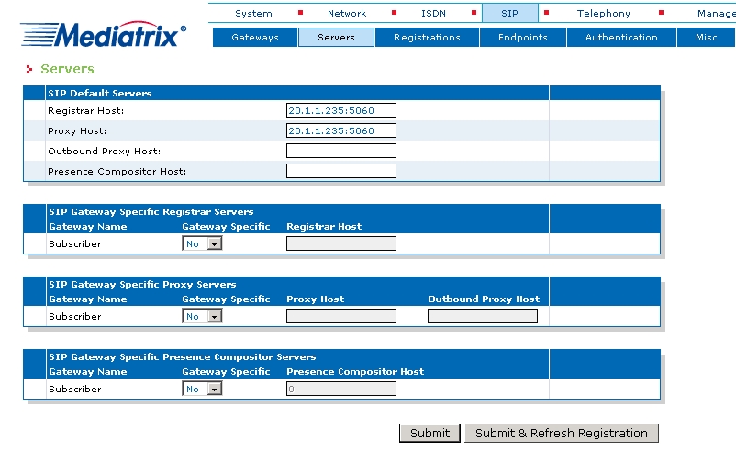Click Subscriber in Registrar Servers table
The width and height of the screenshot is (736, 452).
coord(75,243)
